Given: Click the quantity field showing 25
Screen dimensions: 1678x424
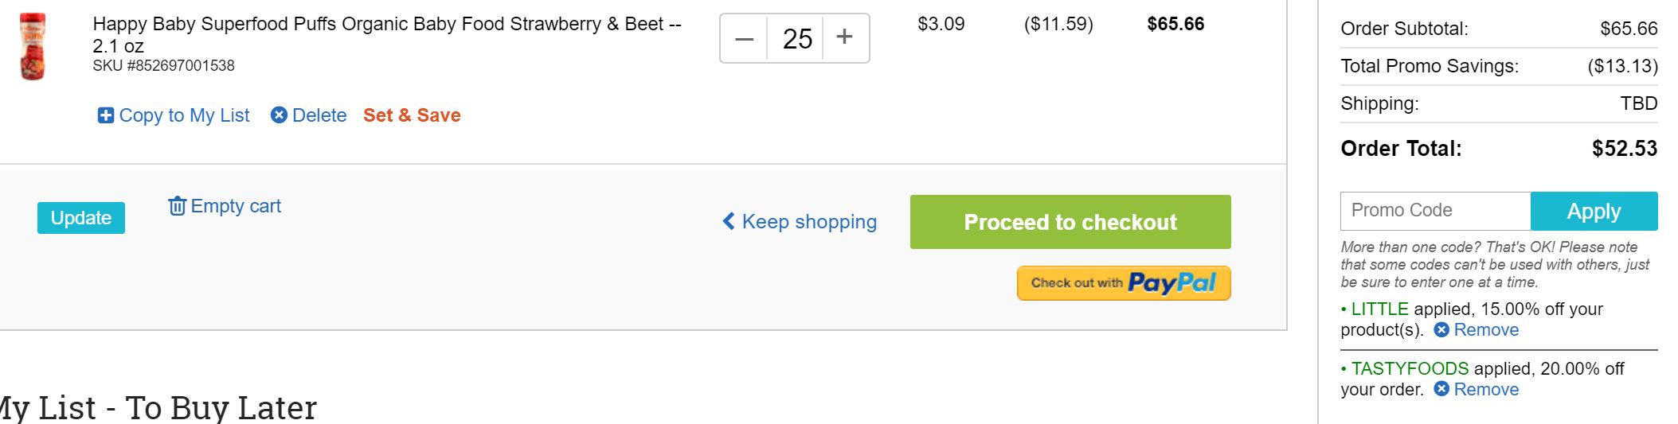Looking at the screenshot, I should (796, 38).
